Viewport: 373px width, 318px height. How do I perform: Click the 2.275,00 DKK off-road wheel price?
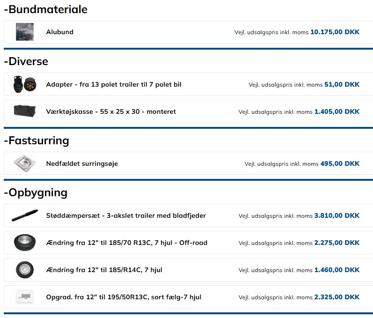point(336,243)
